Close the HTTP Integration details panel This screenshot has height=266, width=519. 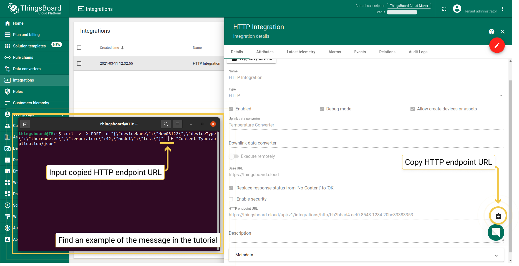[x=503, y=32]
